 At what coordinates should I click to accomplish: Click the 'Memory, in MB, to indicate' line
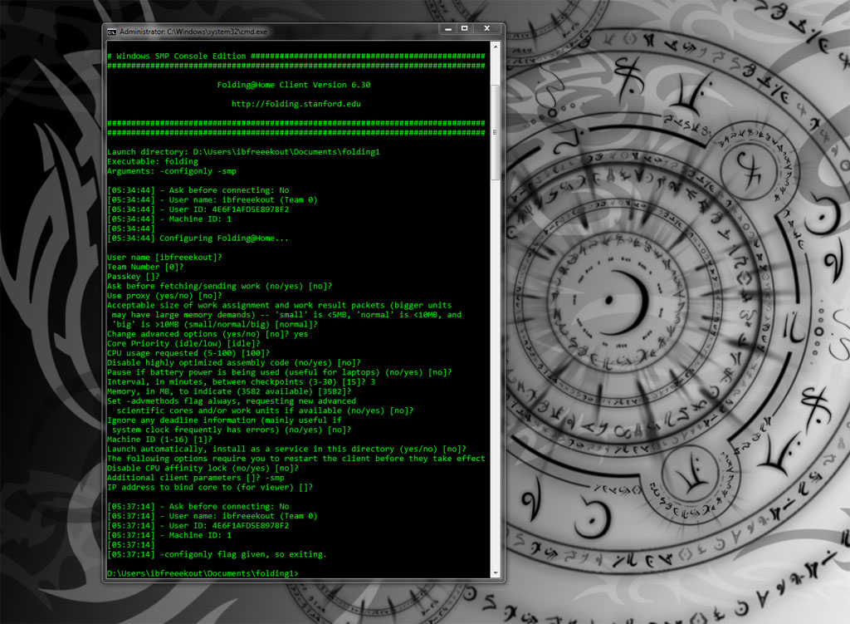pos(229,391)
